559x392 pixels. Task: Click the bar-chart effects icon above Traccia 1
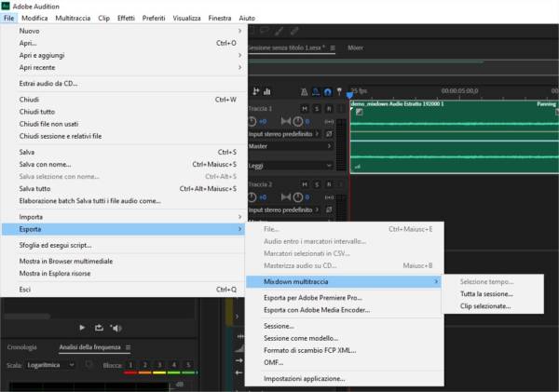tap(267, 92)
